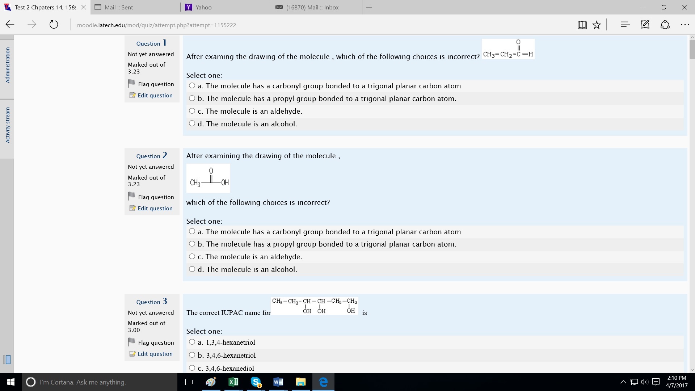The height and width of the screenshot is (391, 695).
Task: Open File Explorer from taskbar
Action: (300, 382)
